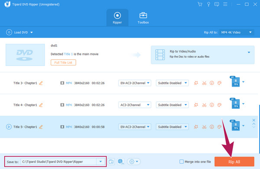Image resolution: width=260 pixels, height=169 pixels.
Task: Click the 4K MP4 format icon for Title 4
Action: click(x=235, y=103)
